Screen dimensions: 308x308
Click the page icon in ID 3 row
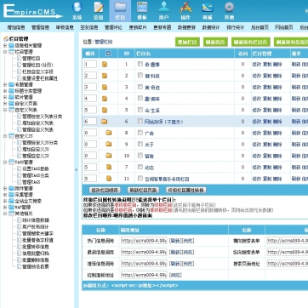[x=105, y=88]
